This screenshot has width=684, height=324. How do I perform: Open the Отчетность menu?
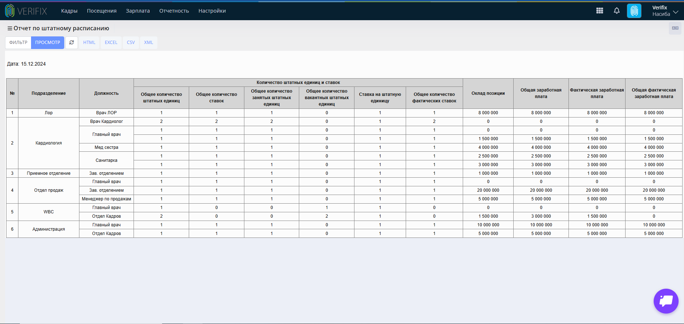[174, 11]
